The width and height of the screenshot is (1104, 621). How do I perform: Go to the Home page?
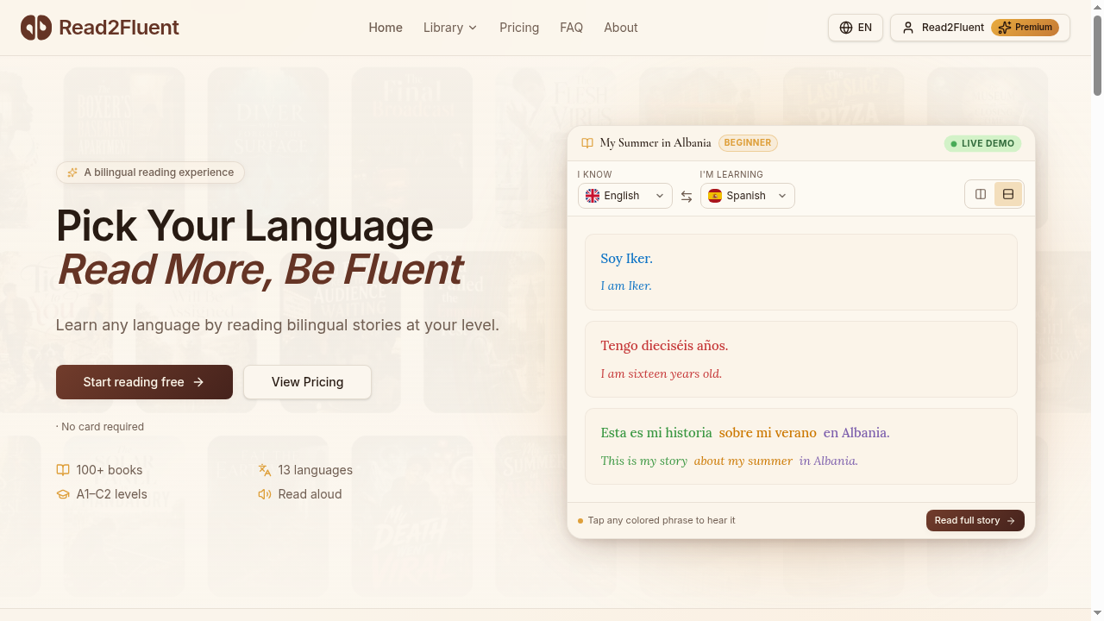pos(386,28)
